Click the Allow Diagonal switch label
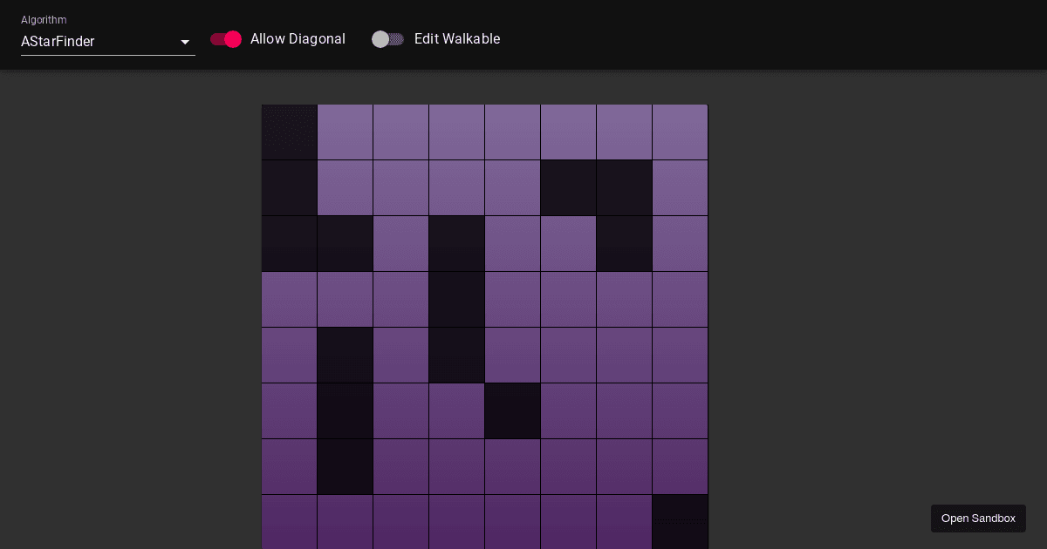Viewport: 1047px width, 549px height. point(298,39)
